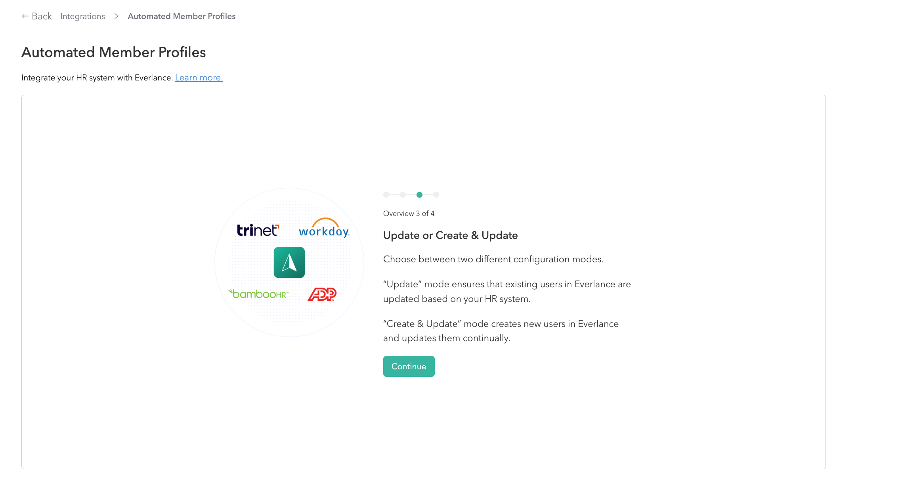Click the "Update" mode description paragraph
Viewport: 902px width, 504px height.
(506, 291)
